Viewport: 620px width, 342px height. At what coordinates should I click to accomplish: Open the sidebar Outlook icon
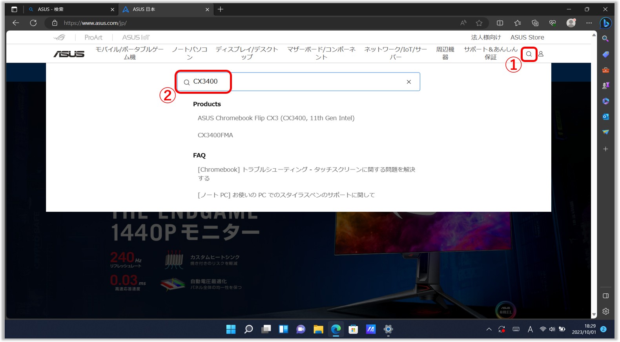coord(605,116)
